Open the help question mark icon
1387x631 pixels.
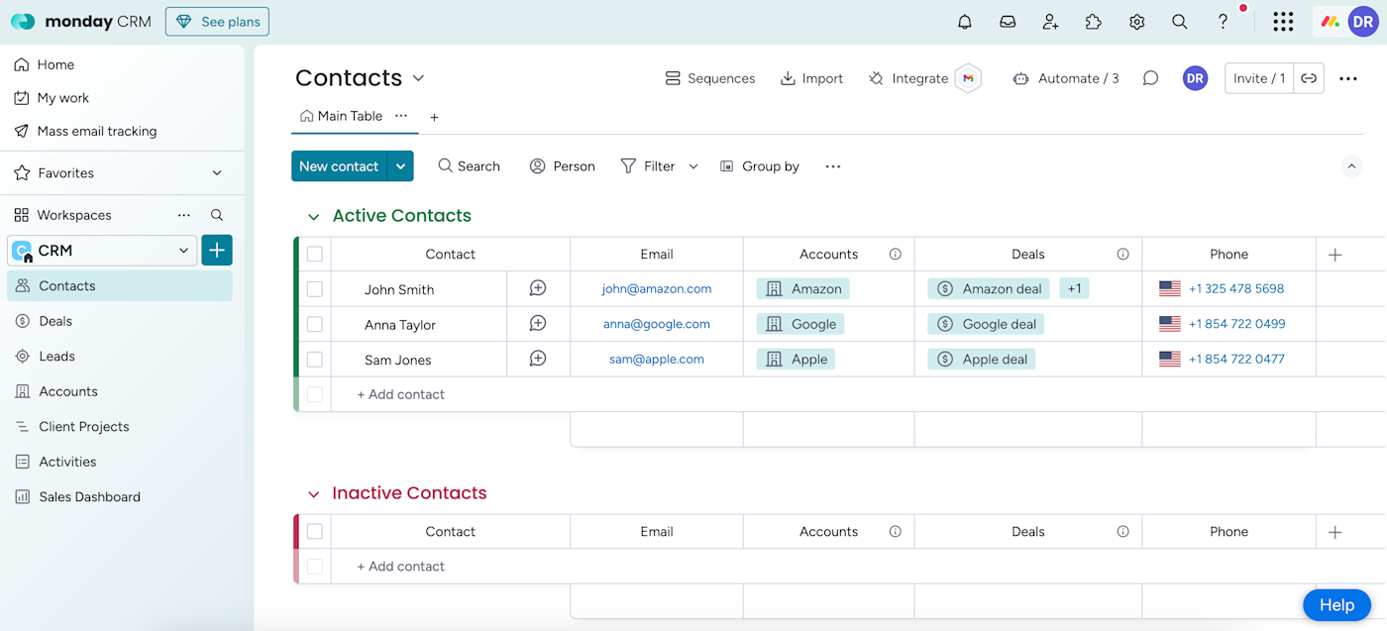click(x=1224, y=22)
